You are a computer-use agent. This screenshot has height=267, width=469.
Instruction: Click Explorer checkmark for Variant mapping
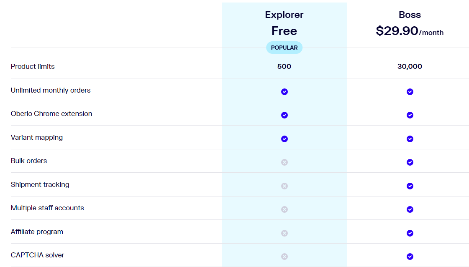(284, 139)
